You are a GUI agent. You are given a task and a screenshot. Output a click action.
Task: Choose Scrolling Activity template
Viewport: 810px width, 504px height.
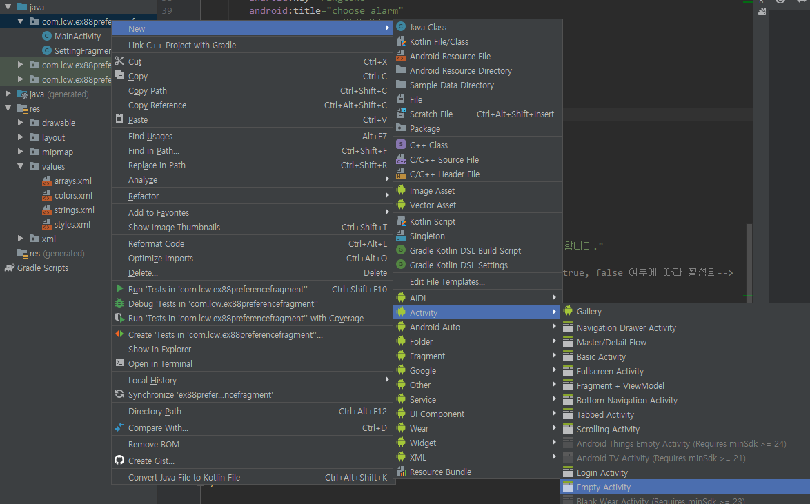685,429
